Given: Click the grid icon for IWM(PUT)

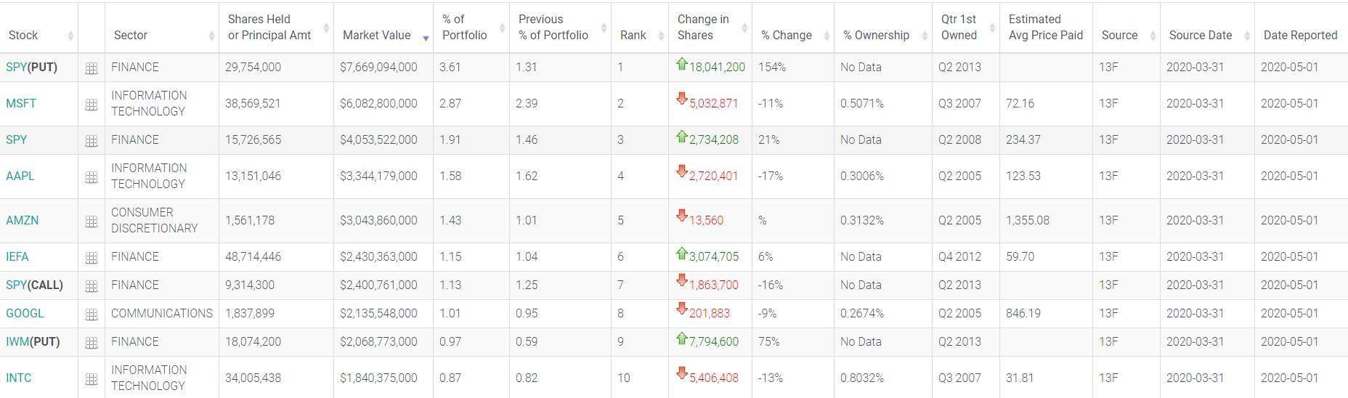Looking at the screenshot, I should point(92,343).
